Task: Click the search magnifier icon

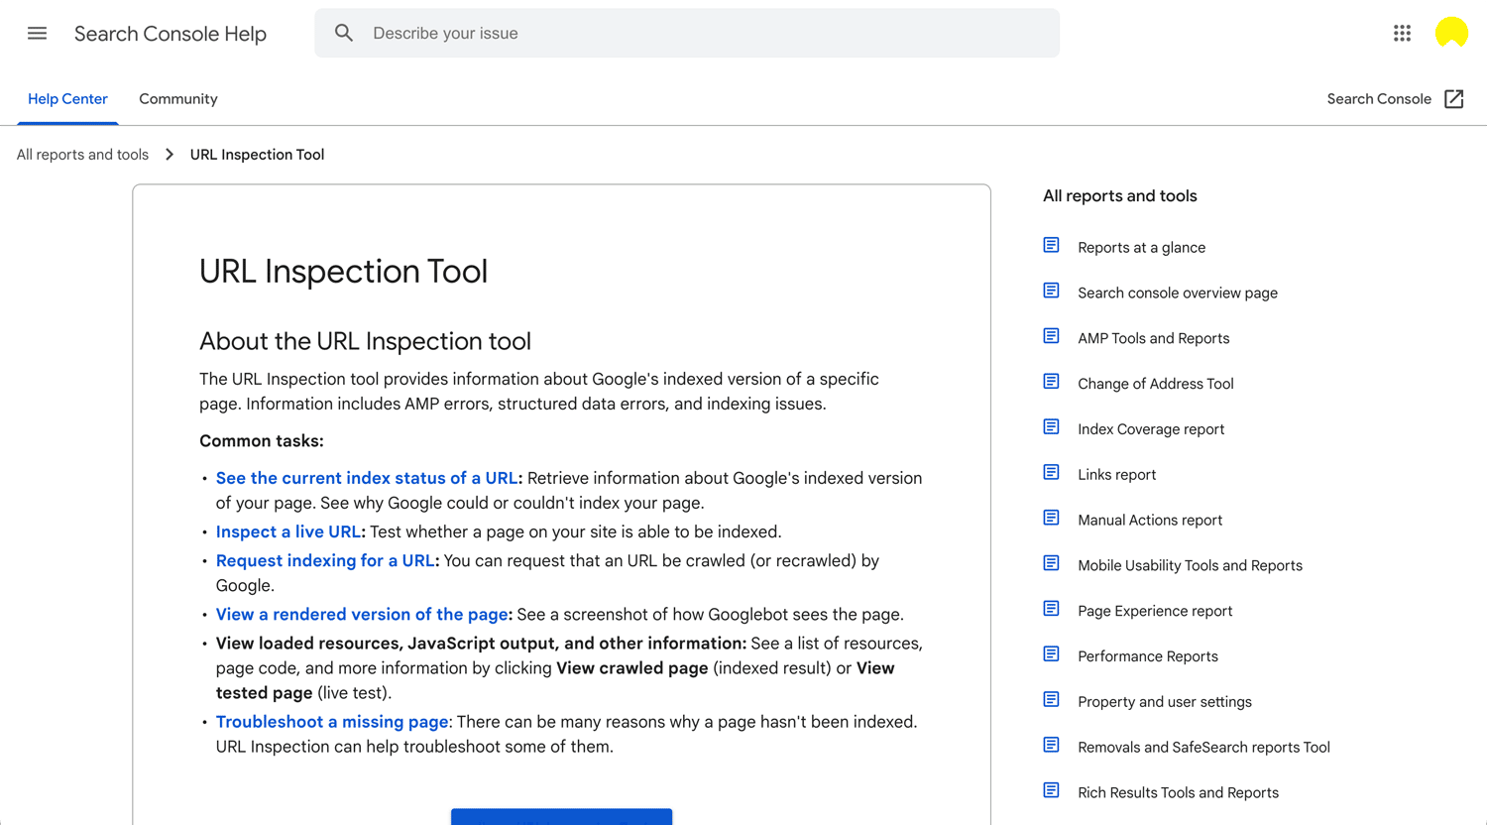Action: click(344, 33)
